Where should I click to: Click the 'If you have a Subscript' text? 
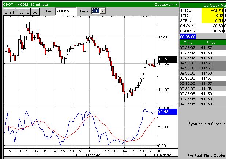tap(207, 124)
